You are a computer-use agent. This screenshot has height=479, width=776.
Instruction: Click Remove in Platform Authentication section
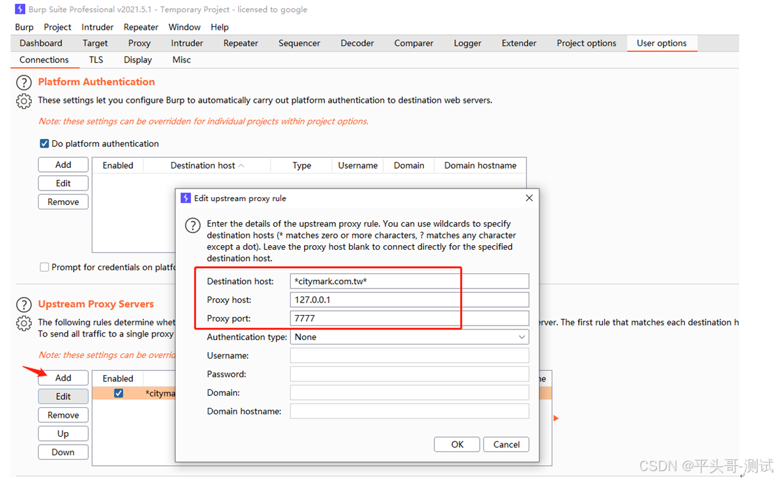(63, 202)
